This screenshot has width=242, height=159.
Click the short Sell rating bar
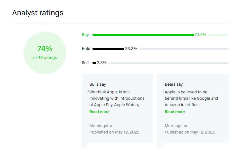tap(94, 63)
